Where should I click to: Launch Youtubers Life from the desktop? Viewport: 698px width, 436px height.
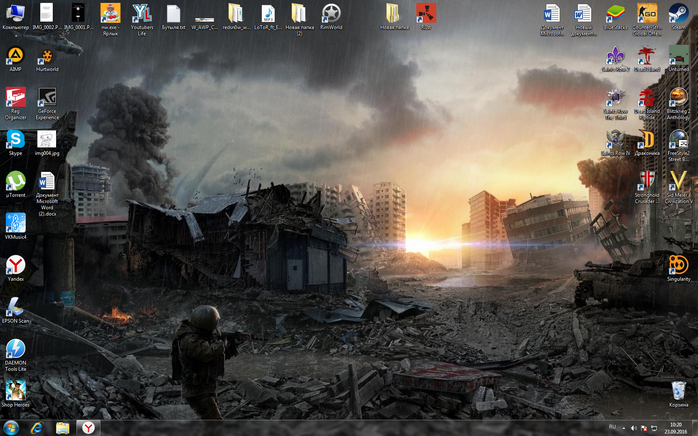142,20
